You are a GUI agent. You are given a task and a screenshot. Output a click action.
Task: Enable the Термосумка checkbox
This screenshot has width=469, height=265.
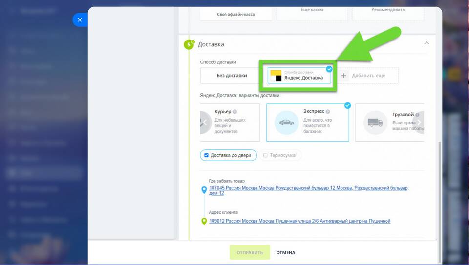pyautogui.click(x=265, y=155)
